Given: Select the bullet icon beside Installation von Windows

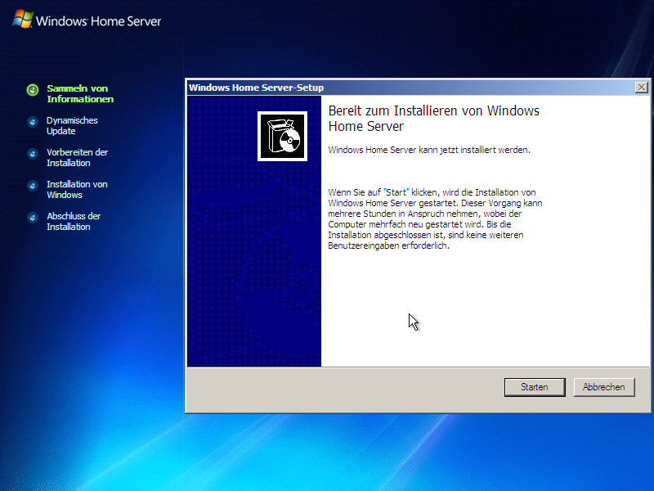Looking at the screenshot, I should 32,186.
